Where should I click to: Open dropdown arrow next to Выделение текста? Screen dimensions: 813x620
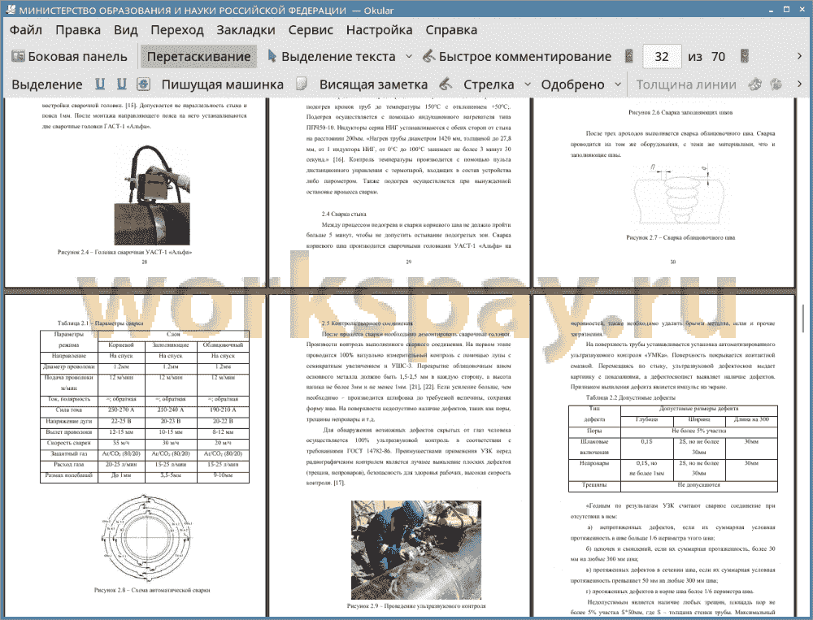click(x=409, y=57)
